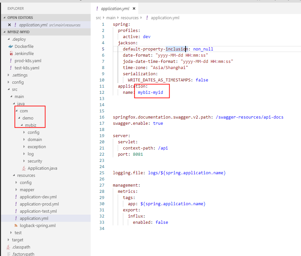Expand the security folder
The height and width of the screenshot is (256, 301).
24,161
